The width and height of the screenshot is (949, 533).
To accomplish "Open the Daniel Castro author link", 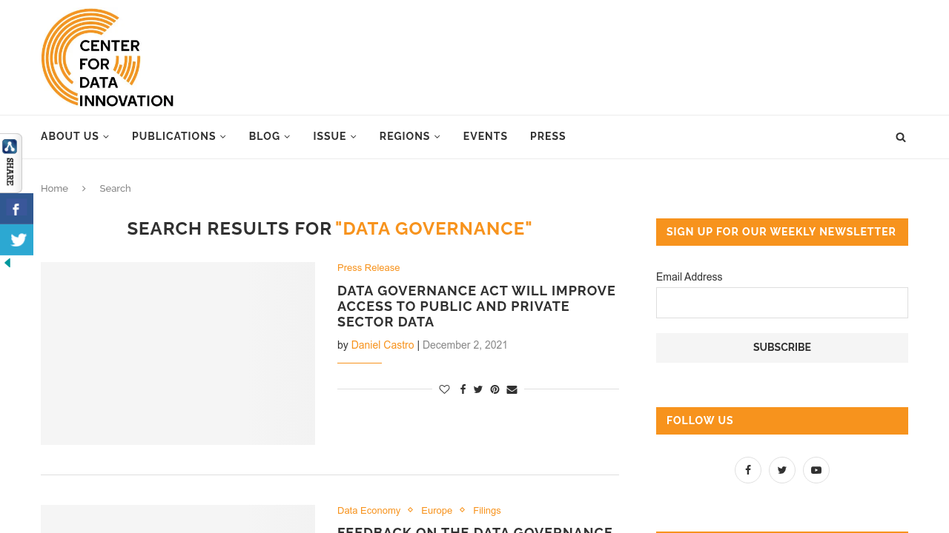I will point(383,343).
